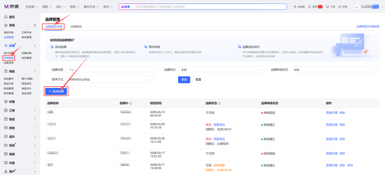
Task: Click the AI搜索 badge in the search bar
Action: (125, 7)
